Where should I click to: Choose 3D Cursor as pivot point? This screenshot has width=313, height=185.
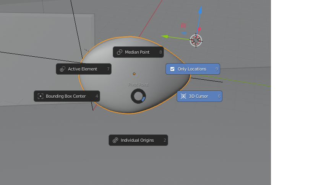point(199,96)
